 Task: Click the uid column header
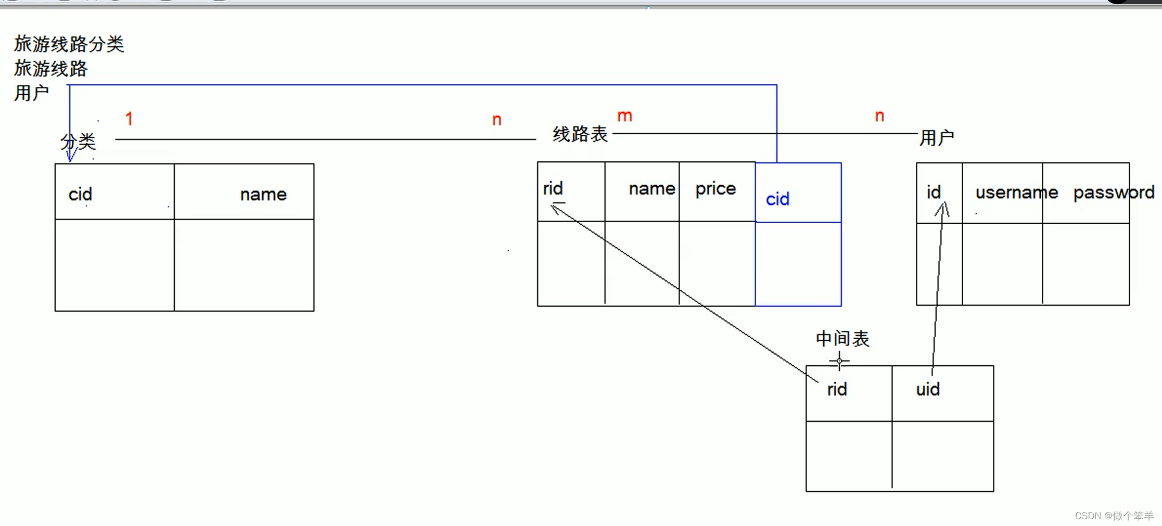tap(928, 390)
